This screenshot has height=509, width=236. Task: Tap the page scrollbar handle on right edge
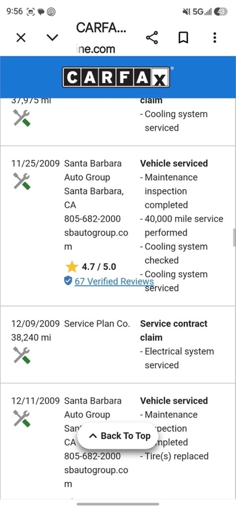click(234, 238)
